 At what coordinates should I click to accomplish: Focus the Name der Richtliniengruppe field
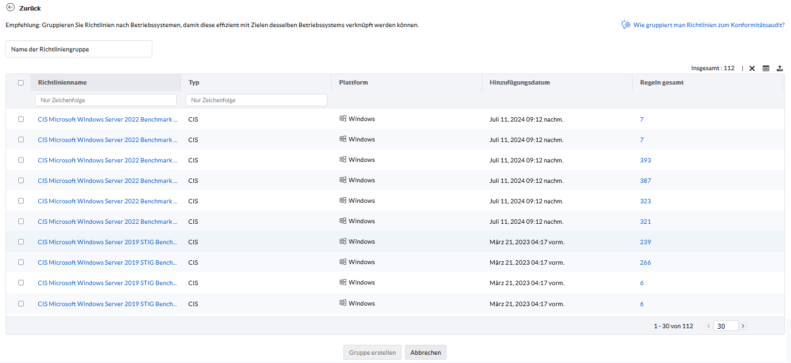coord(79,49)
